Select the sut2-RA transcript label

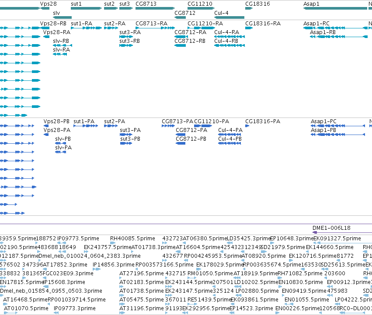pos(115,24)
